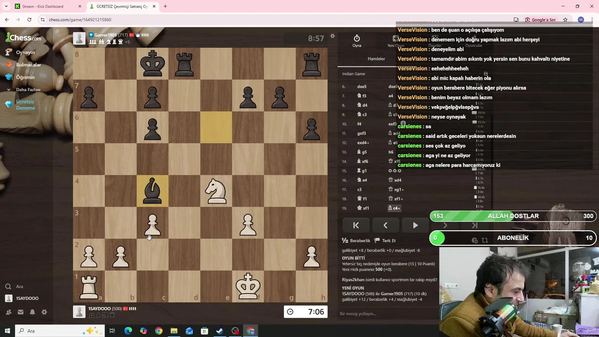Select move 6 dxe5 white move
Screen dimensions: 599x337
point(362,87)
